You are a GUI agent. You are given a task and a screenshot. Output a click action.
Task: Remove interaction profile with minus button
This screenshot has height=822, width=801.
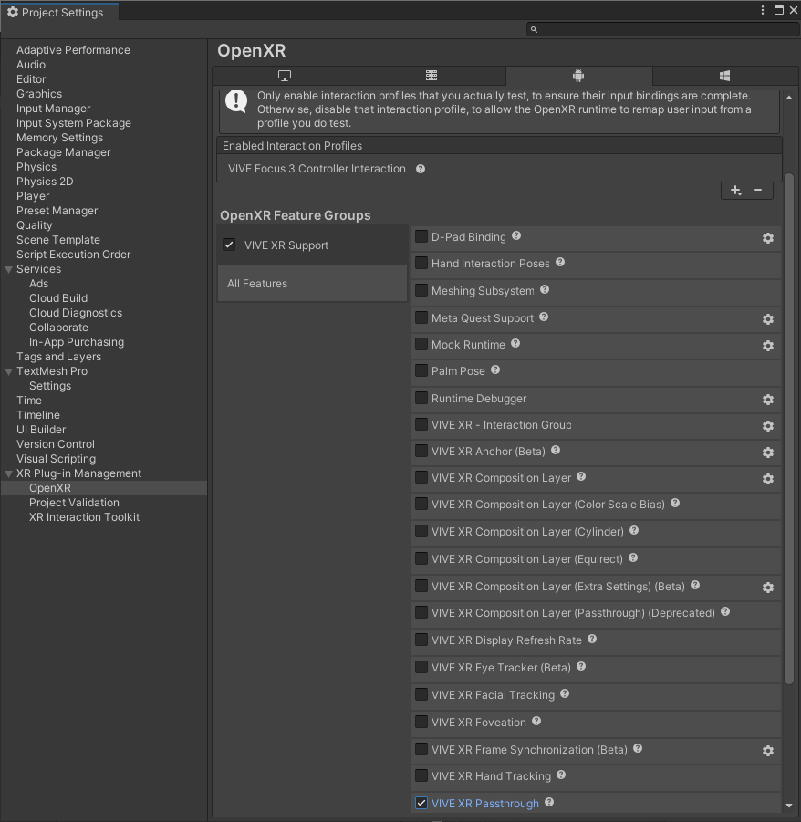[758, 191]
